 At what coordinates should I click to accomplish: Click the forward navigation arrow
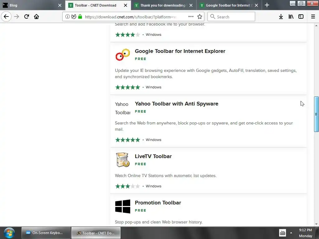tap(17, 16)
